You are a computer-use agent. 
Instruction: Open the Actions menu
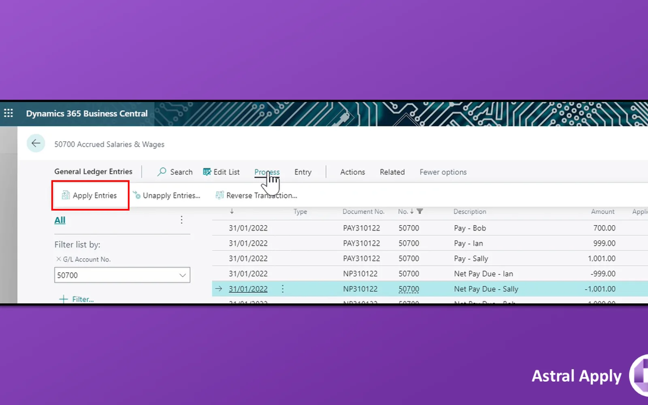352,172
